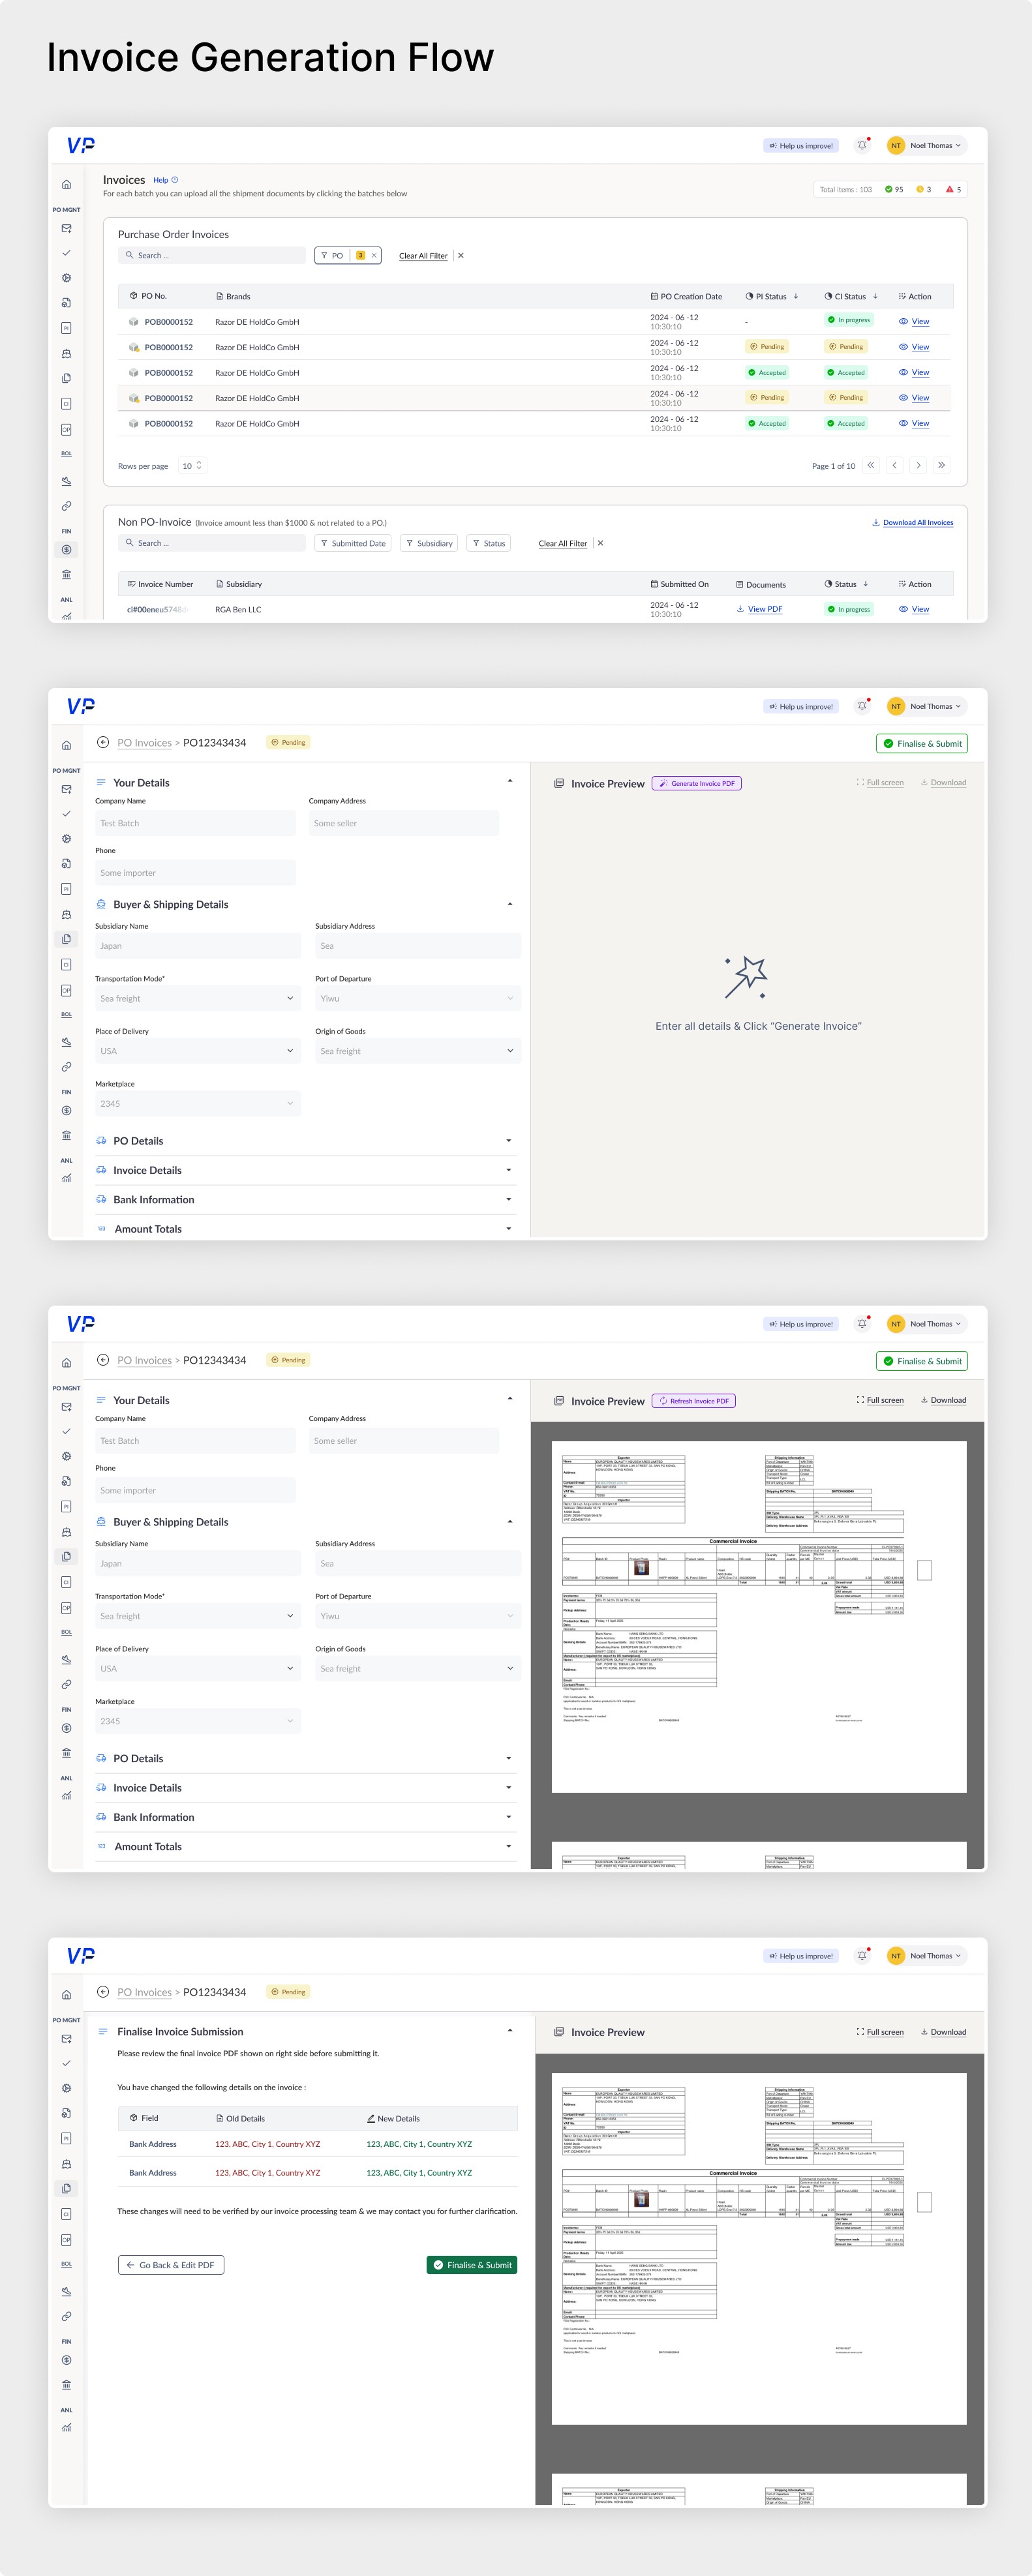Click red alert count 5 badge
The height and width of the screenshot is (2576, 1032).
(x=953, y=189)
